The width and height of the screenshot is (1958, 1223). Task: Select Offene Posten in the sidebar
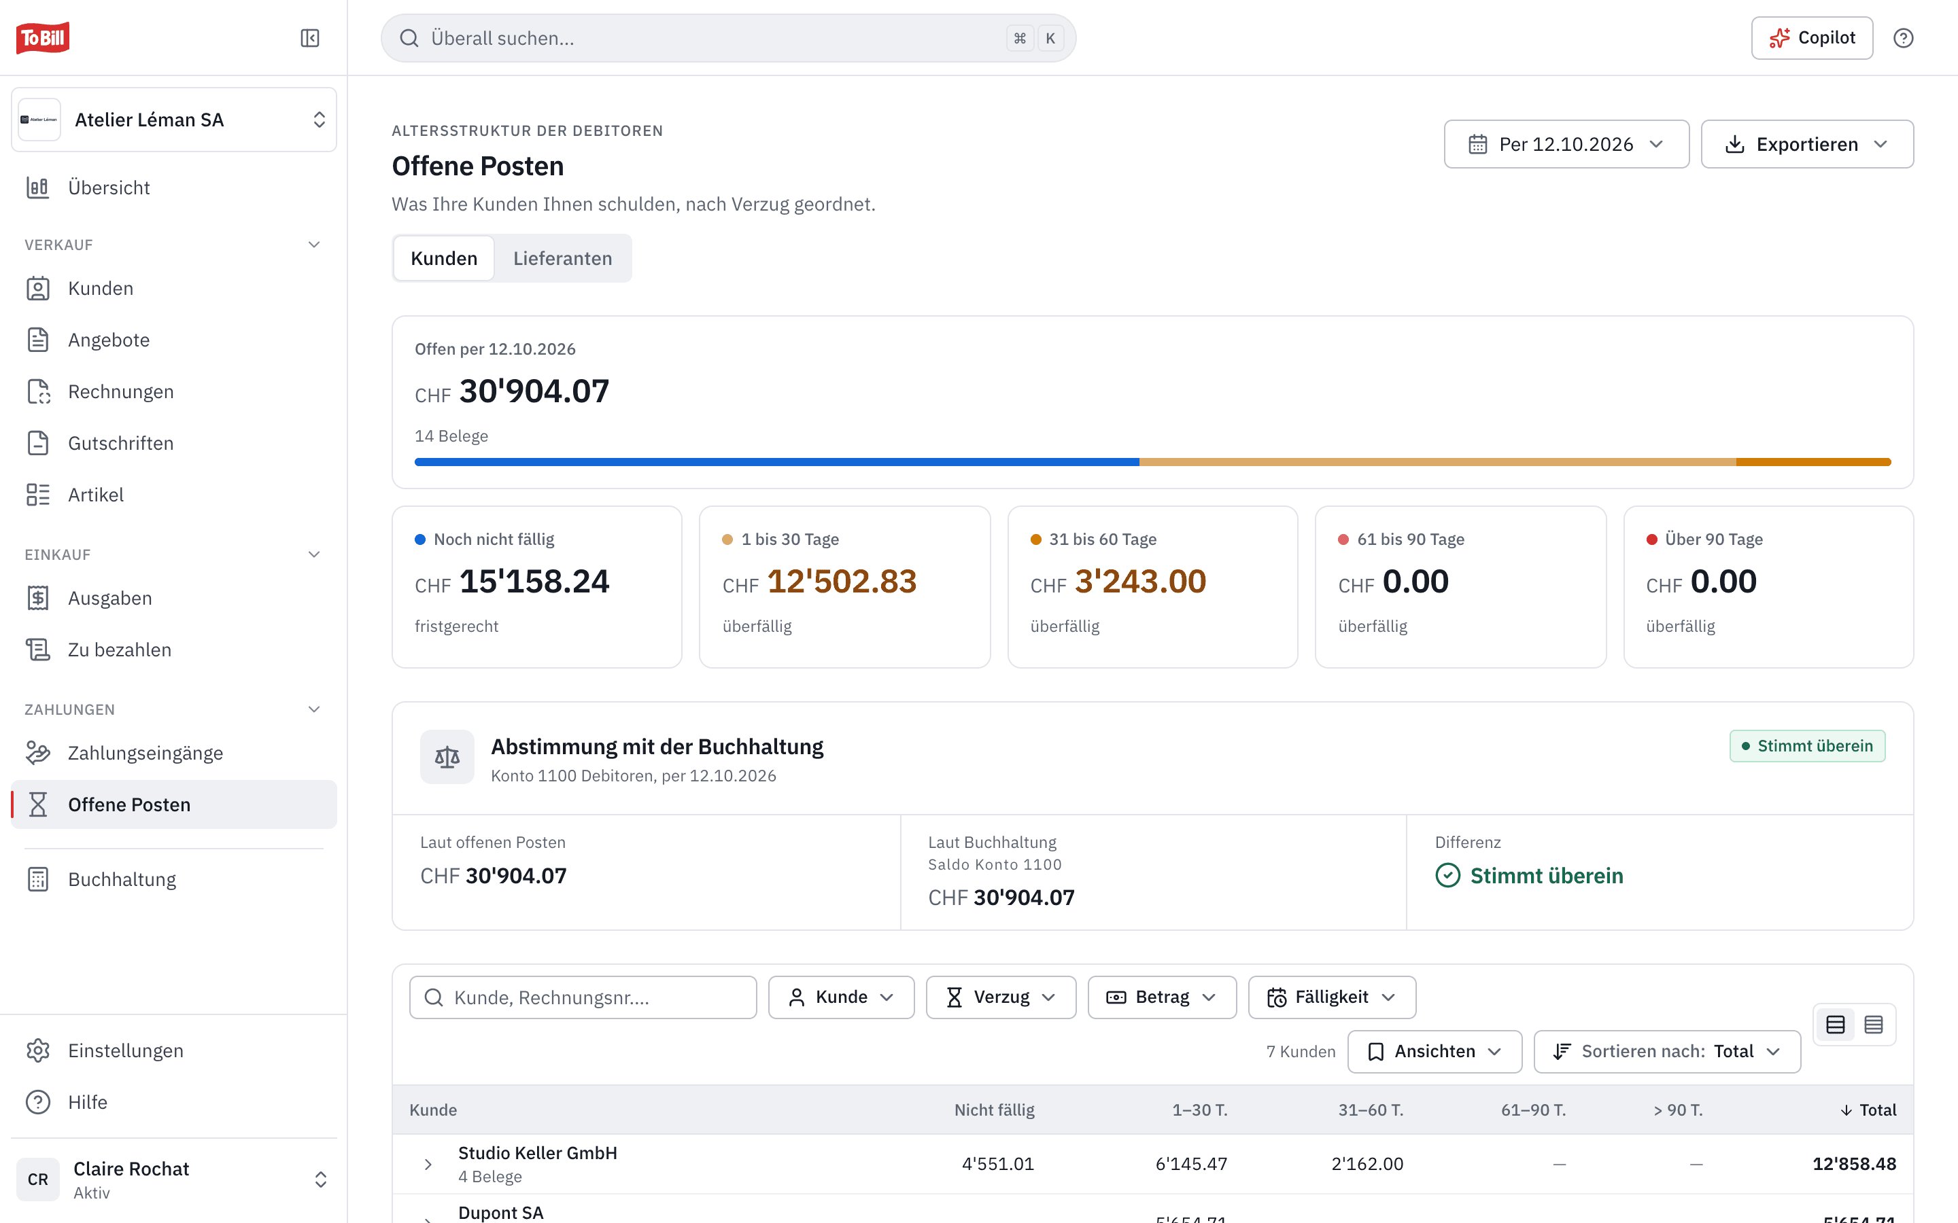(x=174, y=805)
